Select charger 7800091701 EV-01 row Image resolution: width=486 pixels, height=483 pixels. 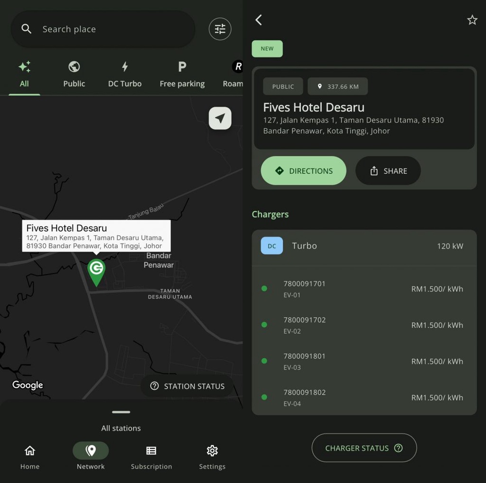[x=364, y=289]
